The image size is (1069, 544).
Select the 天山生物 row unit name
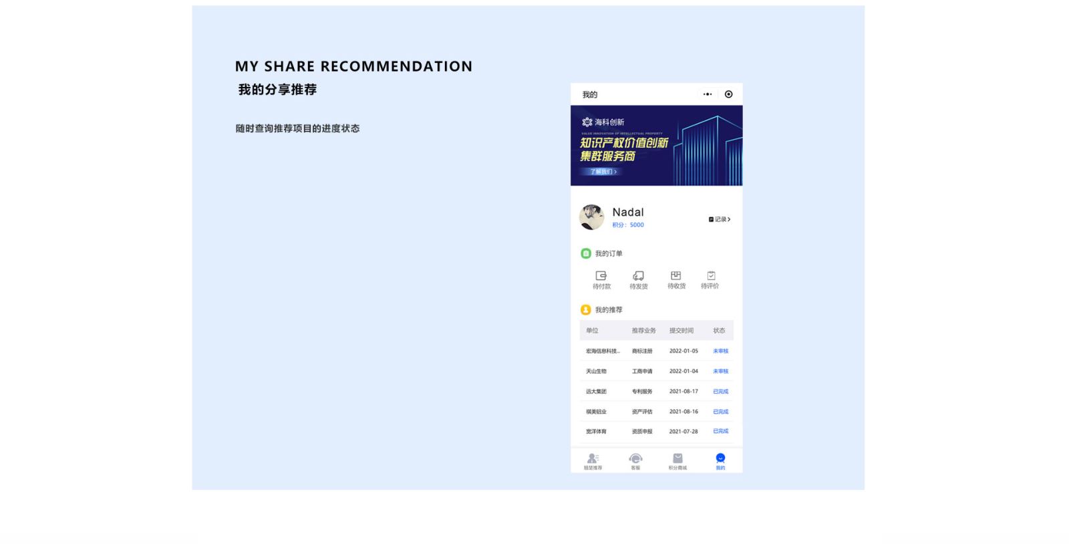tap(596, 371)
